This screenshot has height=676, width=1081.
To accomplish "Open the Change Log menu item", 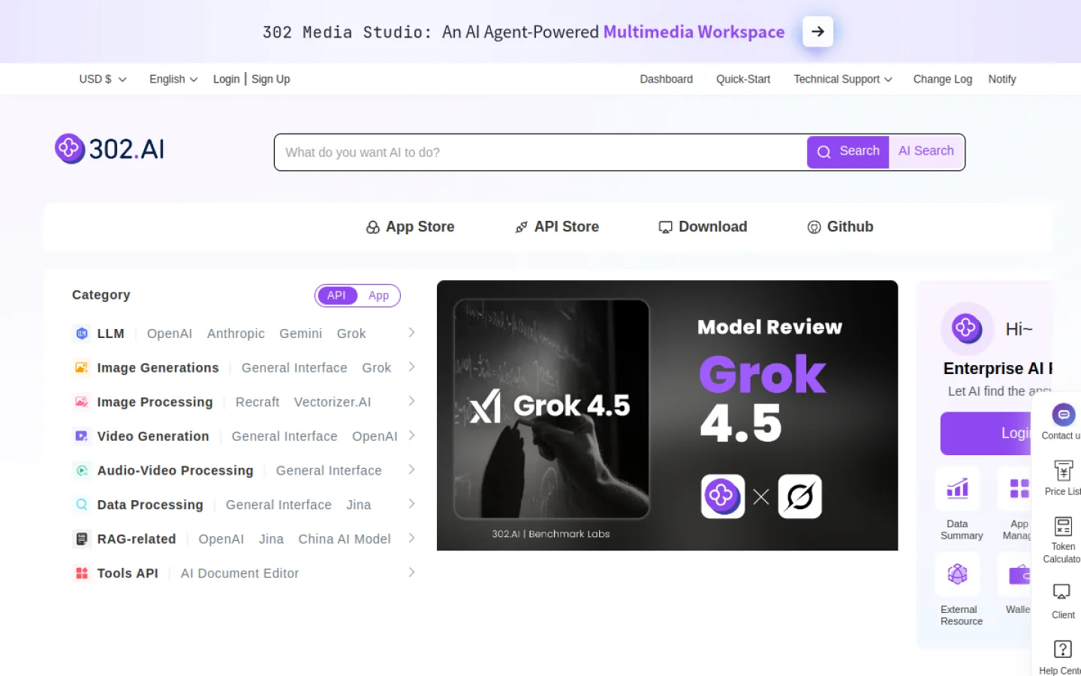I will pos(942,79).
